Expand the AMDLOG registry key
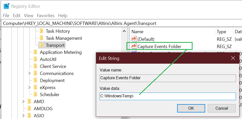The image size is (242, 119). point(23,109)
